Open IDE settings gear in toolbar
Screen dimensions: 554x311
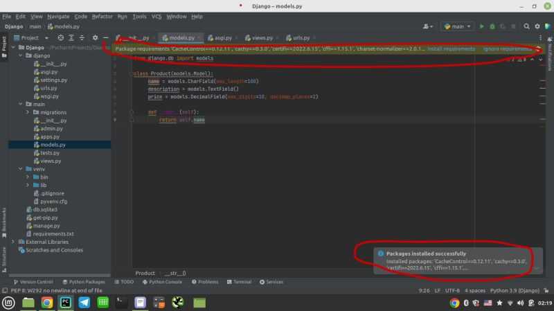537,26
